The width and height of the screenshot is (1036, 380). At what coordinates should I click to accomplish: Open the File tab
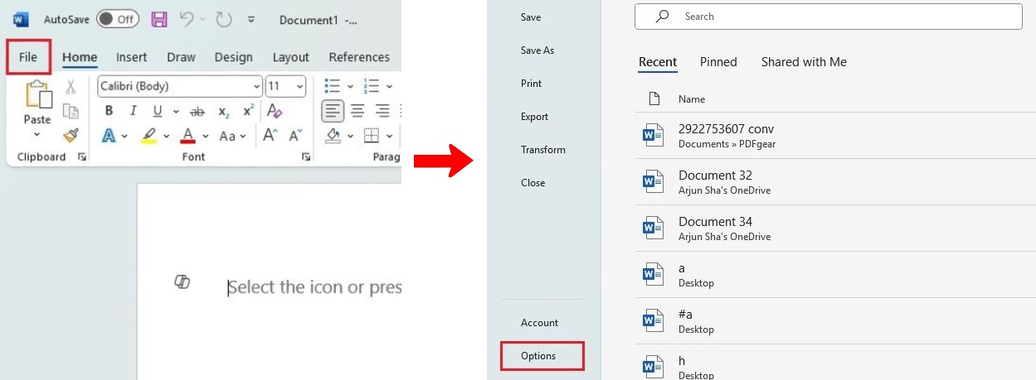28,57
